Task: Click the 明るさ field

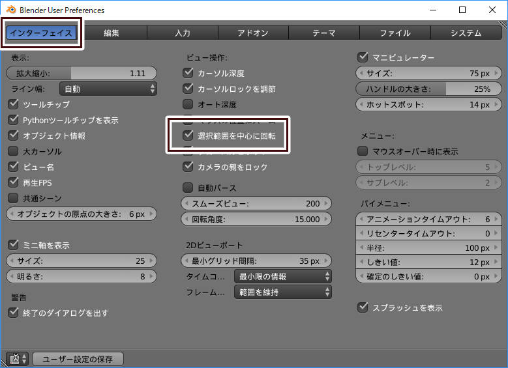Action: pyautogui.click(x=82, y=276)
